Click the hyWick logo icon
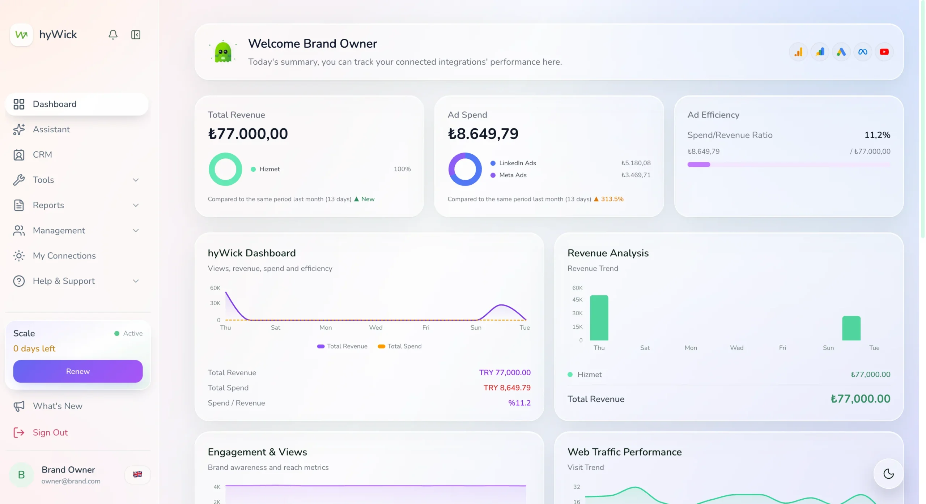This screenshot has height=504, width=926. coord(21,35)
